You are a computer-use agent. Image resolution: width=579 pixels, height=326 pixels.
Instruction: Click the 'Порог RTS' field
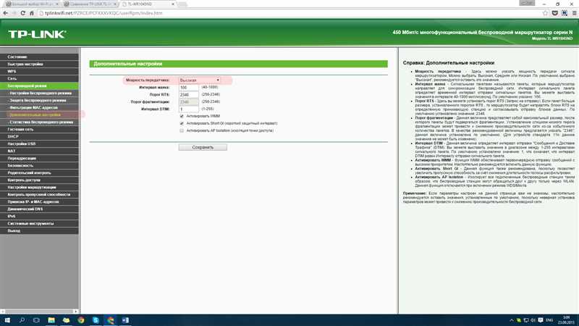(x=189, y=95)
